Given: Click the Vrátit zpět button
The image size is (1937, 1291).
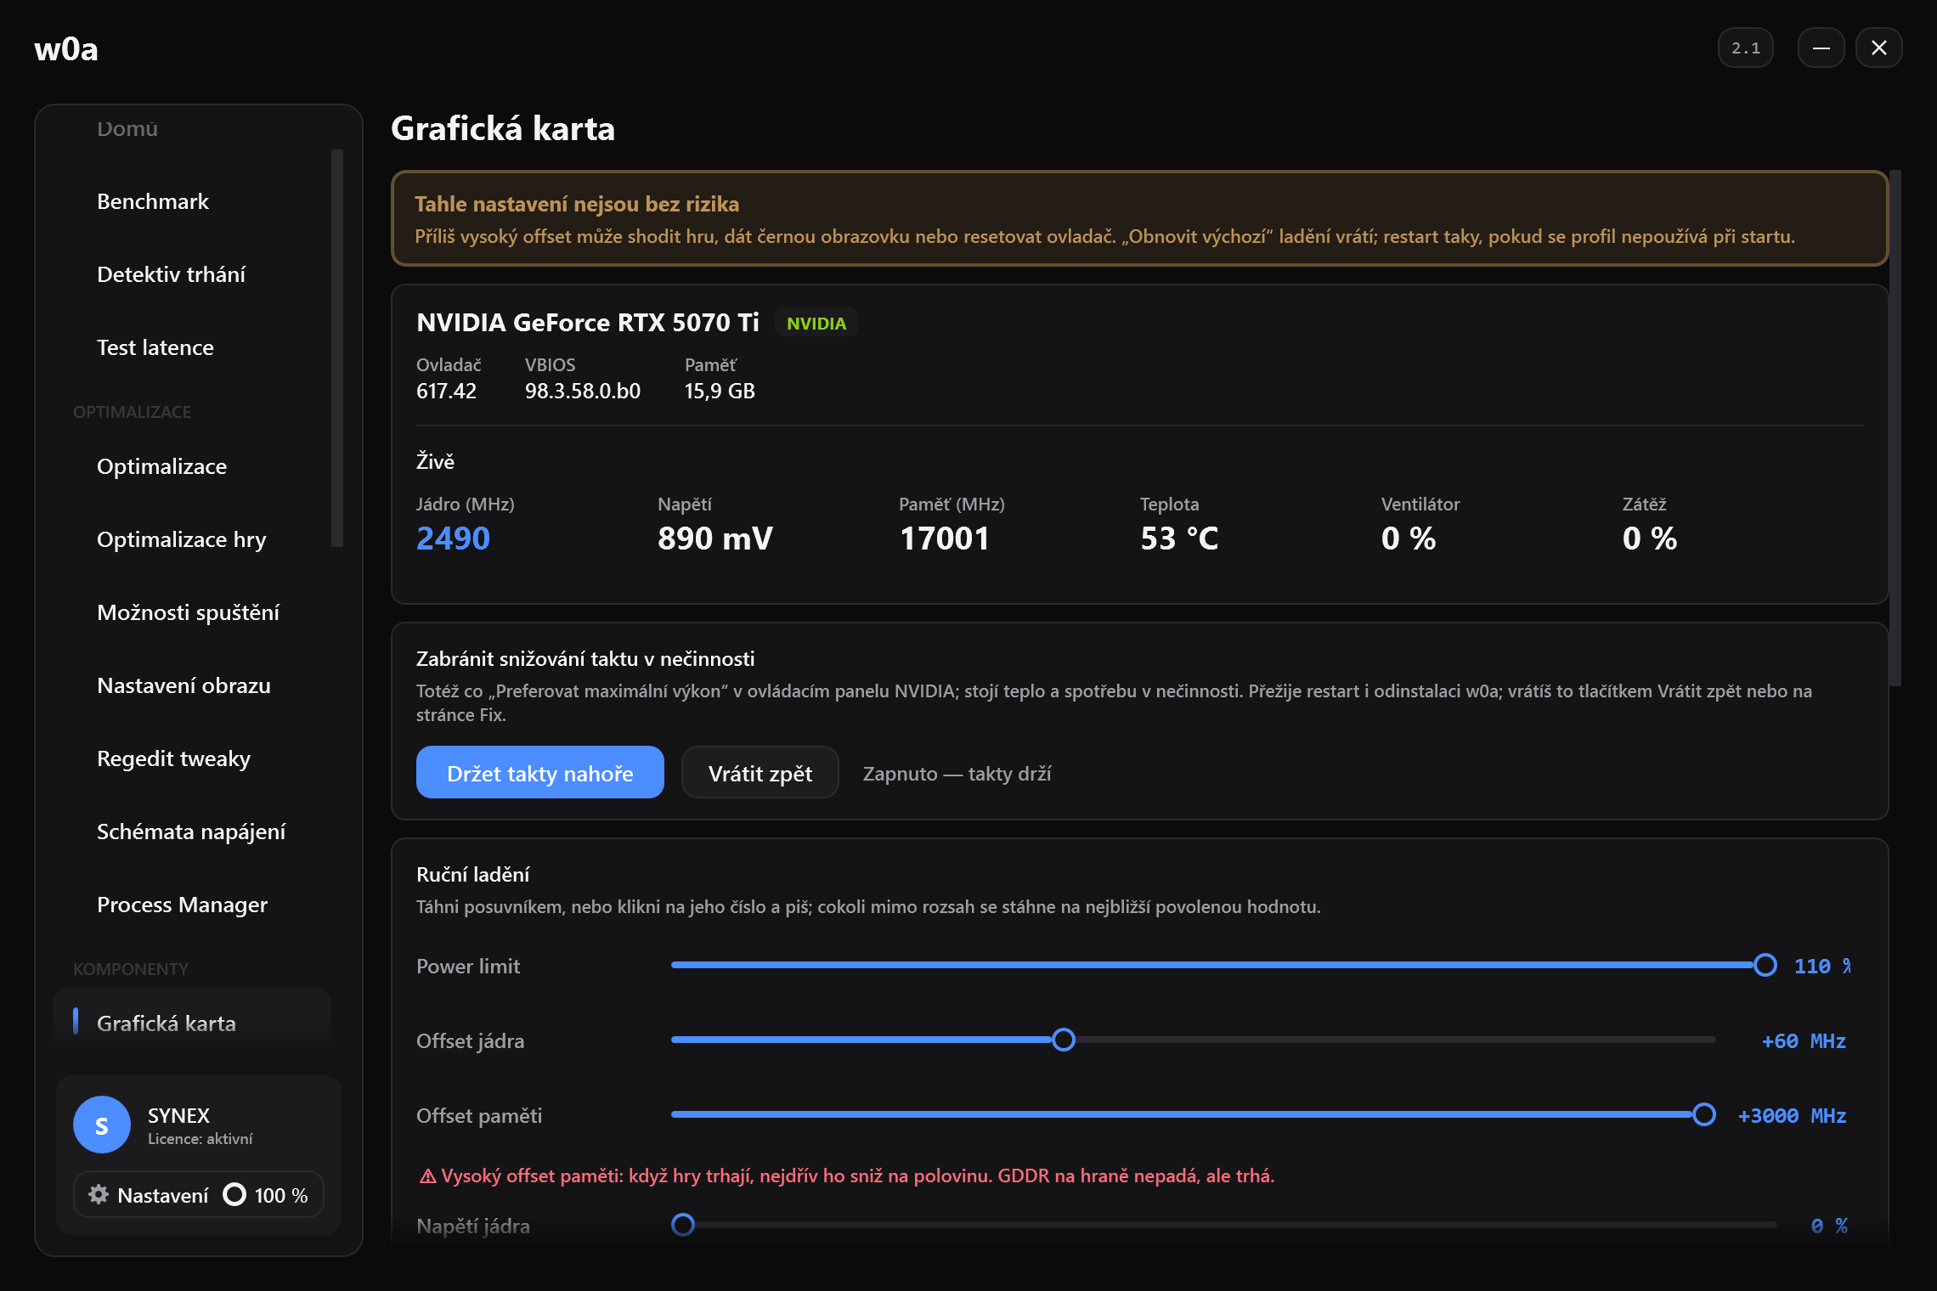Looking at the screenshot, I should point(760,773).
